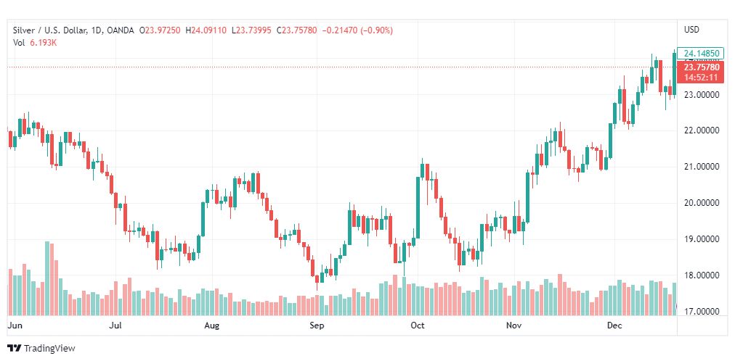Select the Aug label on time axis
This screenshot has width=735, height=361.
pyautogui.click(x=212, y=325)
